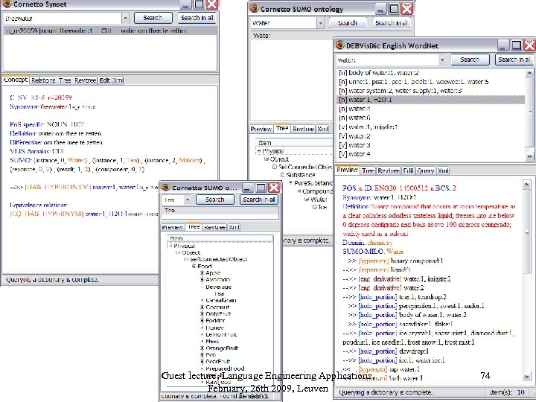Open the Revtree tab in Cornetto Synset
Screen dimensions: 536x402
85,80
